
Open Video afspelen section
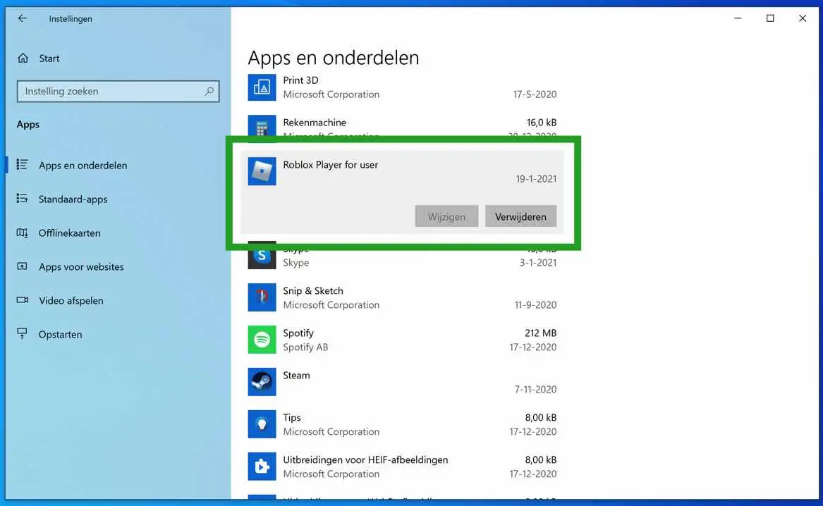tap(71, 300)
